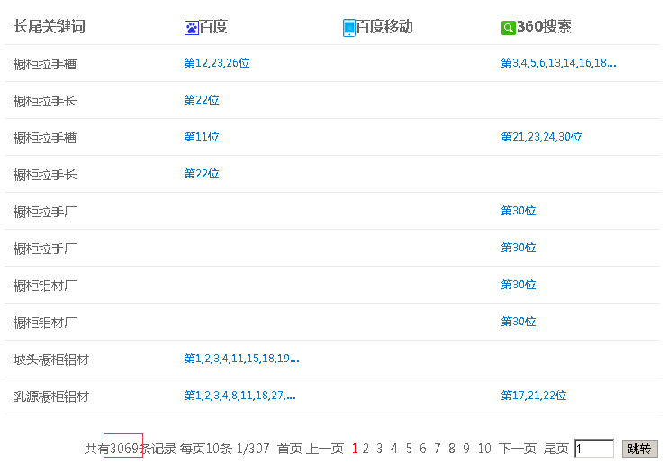Open the 第12,23,26位 Baidu ranking link
The image size is (668, 473).
217,63
